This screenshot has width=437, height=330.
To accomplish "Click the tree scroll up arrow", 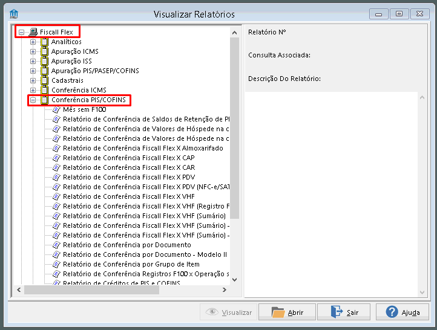I will [235, 33].
